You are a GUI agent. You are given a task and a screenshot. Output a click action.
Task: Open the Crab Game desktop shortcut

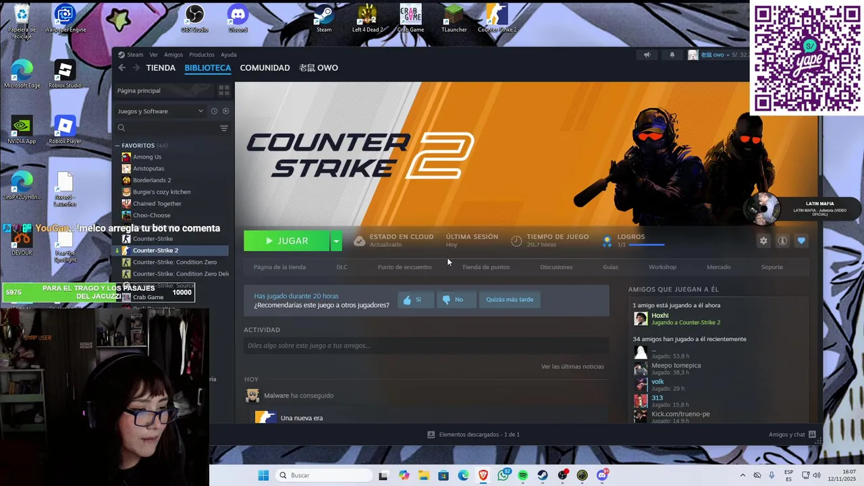pyautogui.click(x=410, y=18)
